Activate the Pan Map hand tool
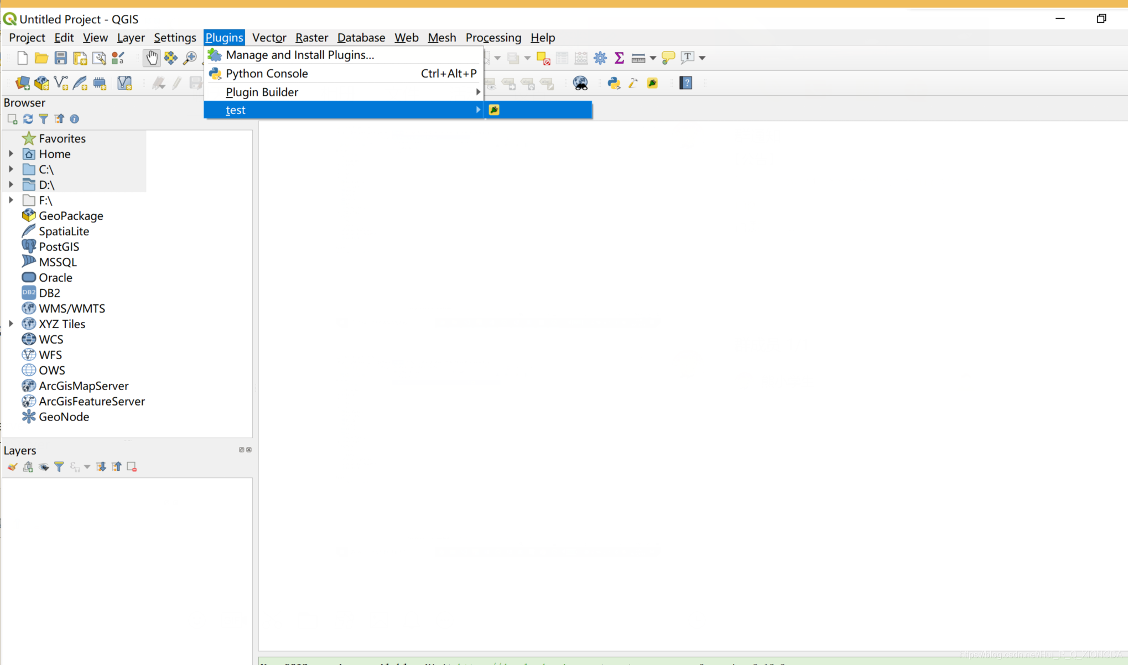1128x665 pixels. 152,58
